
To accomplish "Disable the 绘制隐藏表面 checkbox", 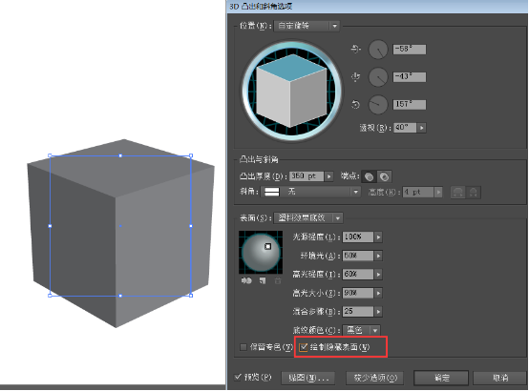I will point(304,347).
